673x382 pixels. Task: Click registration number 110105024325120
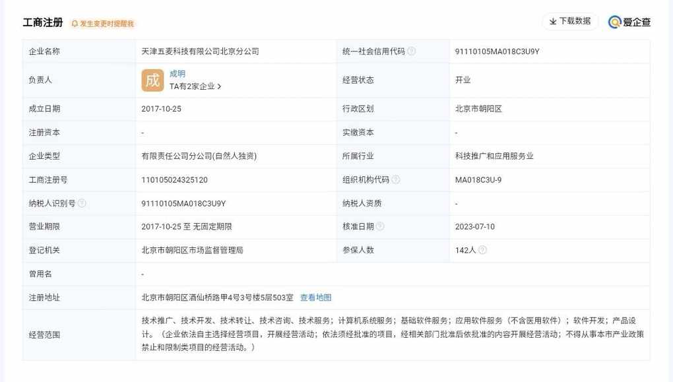tap(174, 180)
